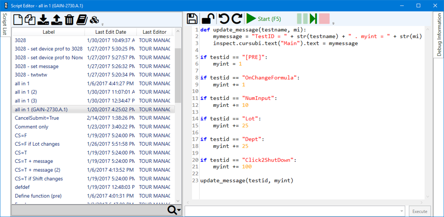
Task: Expand the command input combo box arrow
Action: tap(401, 211)
